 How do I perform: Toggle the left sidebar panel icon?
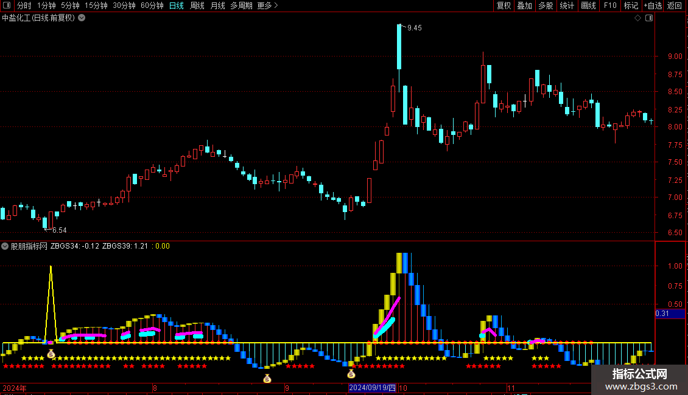pyautogui.click(x=7, y=5)
